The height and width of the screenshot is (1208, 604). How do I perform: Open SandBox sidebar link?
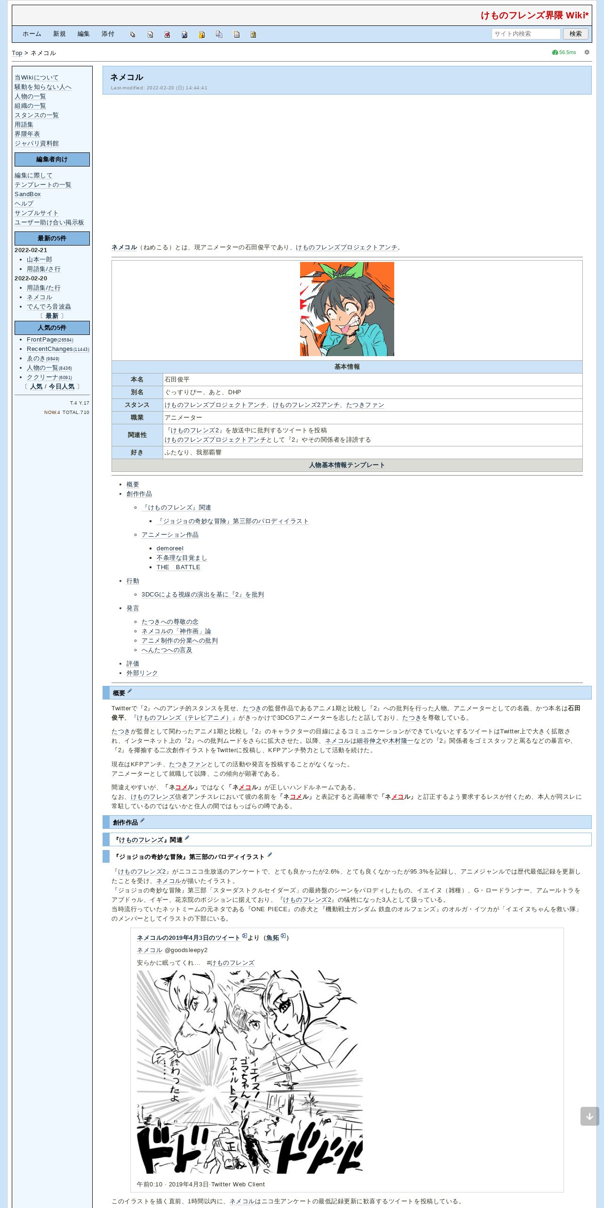pyautogui.click(x=28, y=194)
